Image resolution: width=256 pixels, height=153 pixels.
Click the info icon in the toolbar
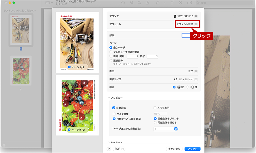click(x=123, y=3)
